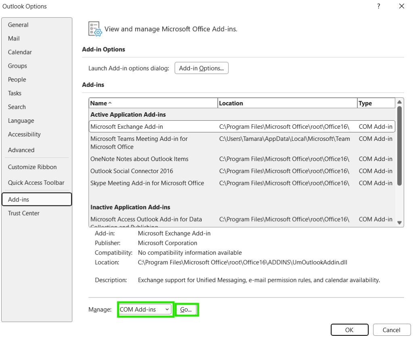Open Quick Access Toolbar settings

click(36, 183)
